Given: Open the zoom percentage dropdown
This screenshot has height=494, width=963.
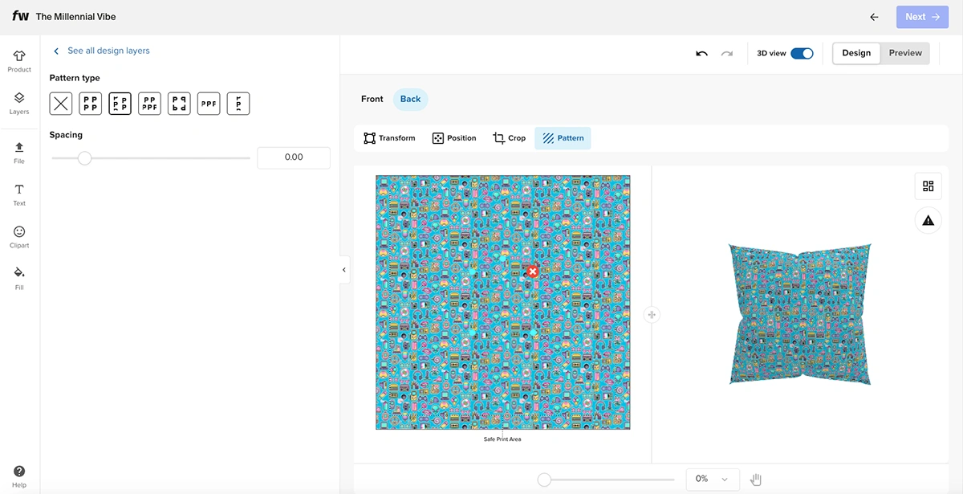Looking at the screenshot, I should click(x=712, y=479).
